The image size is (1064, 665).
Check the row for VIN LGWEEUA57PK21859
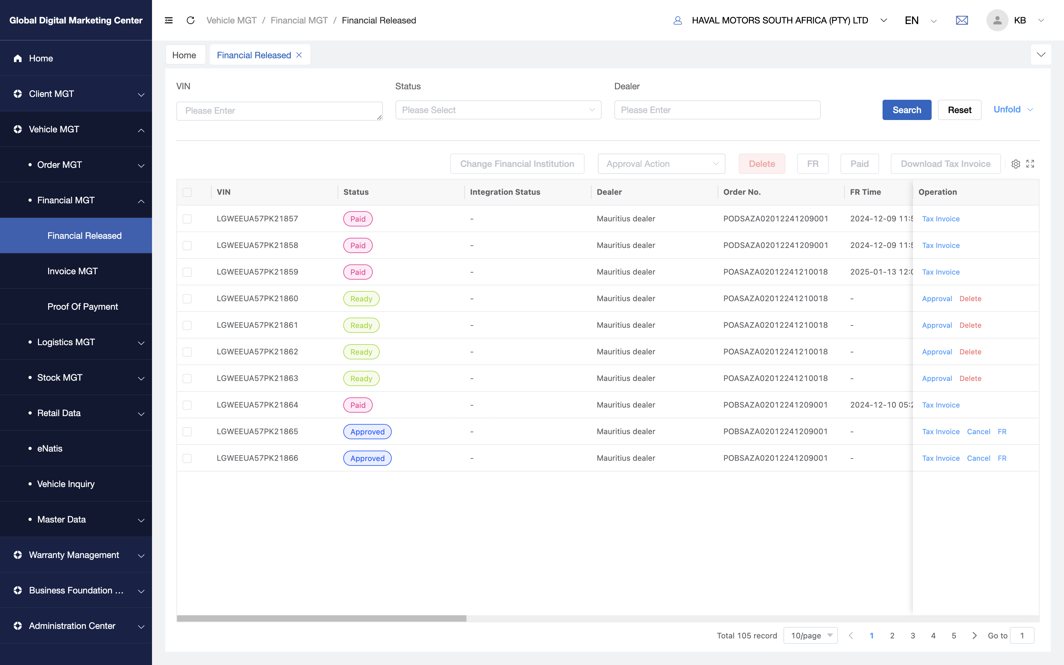(187, 272)
